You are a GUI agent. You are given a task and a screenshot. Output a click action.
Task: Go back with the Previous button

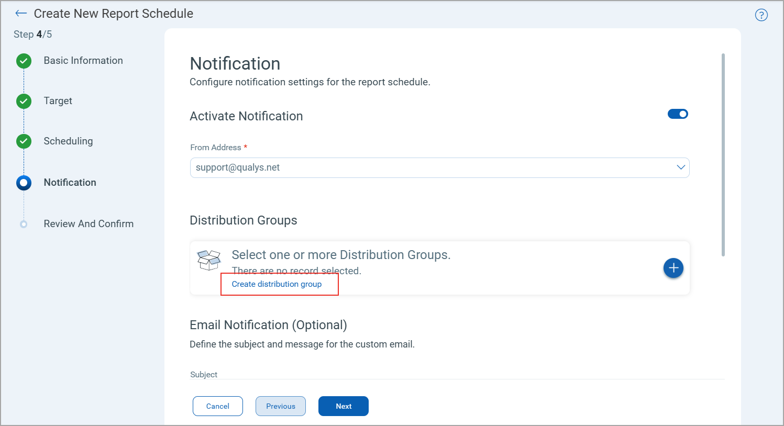click(281, 406)
